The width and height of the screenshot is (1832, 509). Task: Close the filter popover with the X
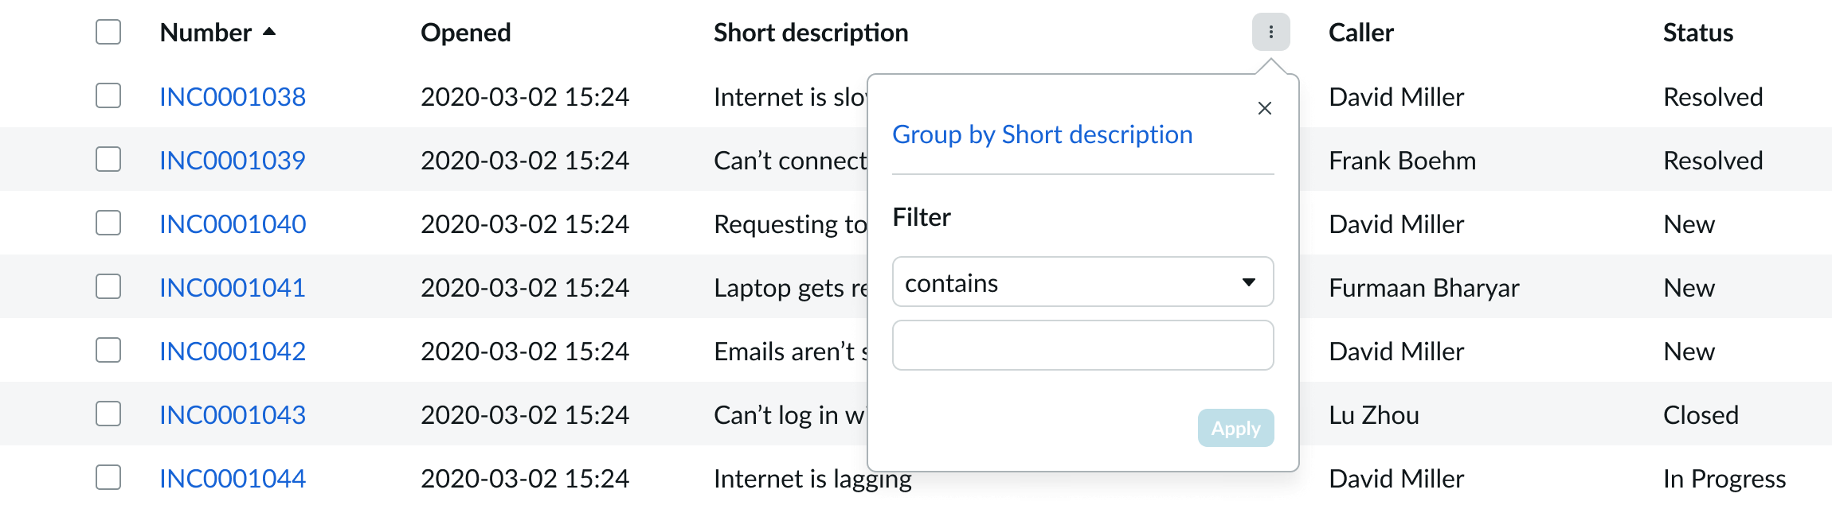click(1265, 108)
